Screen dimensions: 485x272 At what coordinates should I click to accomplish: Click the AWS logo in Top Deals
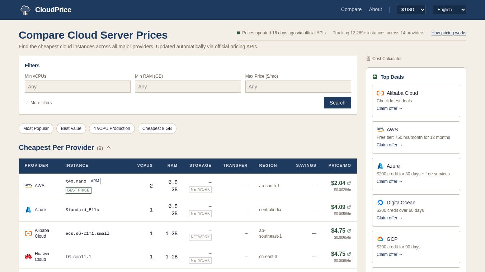pos(380,130)
